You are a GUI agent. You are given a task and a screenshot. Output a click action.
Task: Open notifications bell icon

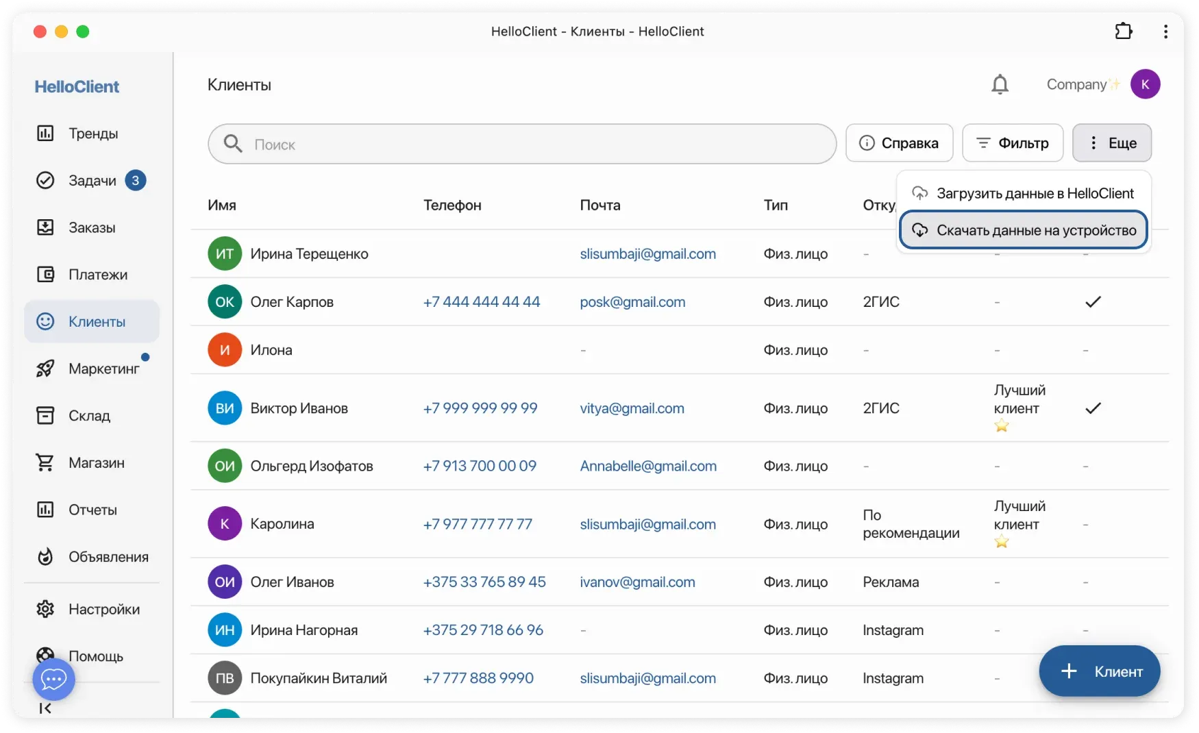coord(1000,84)
